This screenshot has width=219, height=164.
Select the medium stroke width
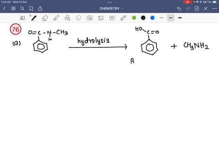click(x=171, y=18)
